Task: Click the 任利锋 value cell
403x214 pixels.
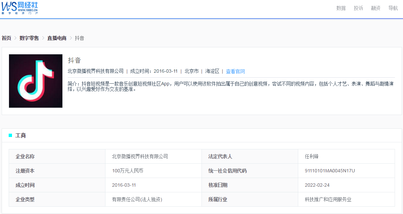Action: tap(346, 156)
